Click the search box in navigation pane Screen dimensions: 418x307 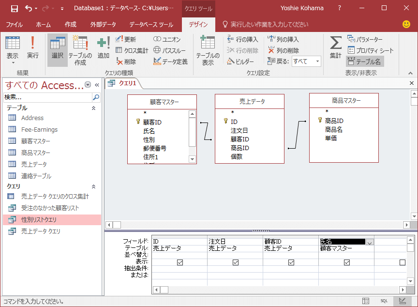[48, 97]
